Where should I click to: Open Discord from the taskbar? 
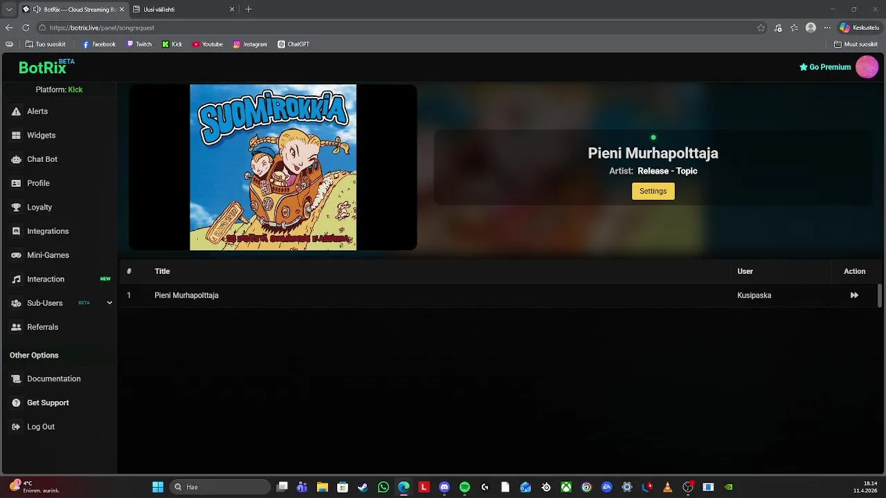coord(444,487)
